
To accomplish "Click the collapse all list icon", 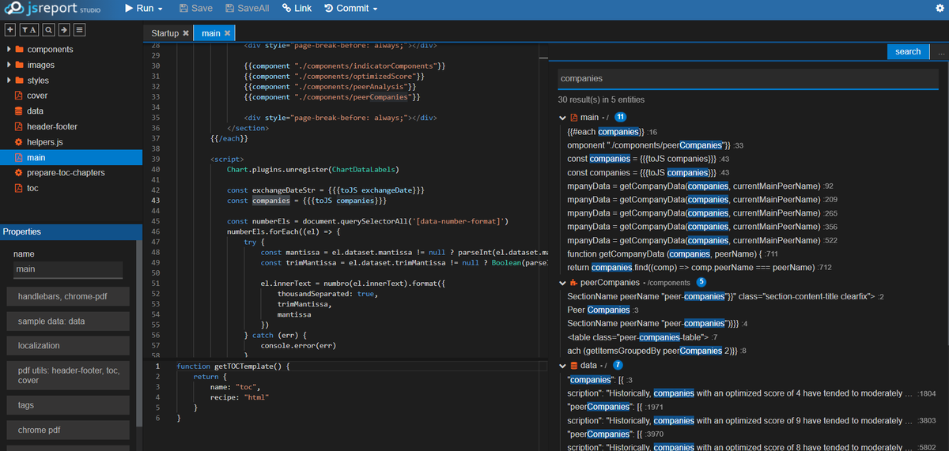I will pyautogui.click(x=79, y=30).
